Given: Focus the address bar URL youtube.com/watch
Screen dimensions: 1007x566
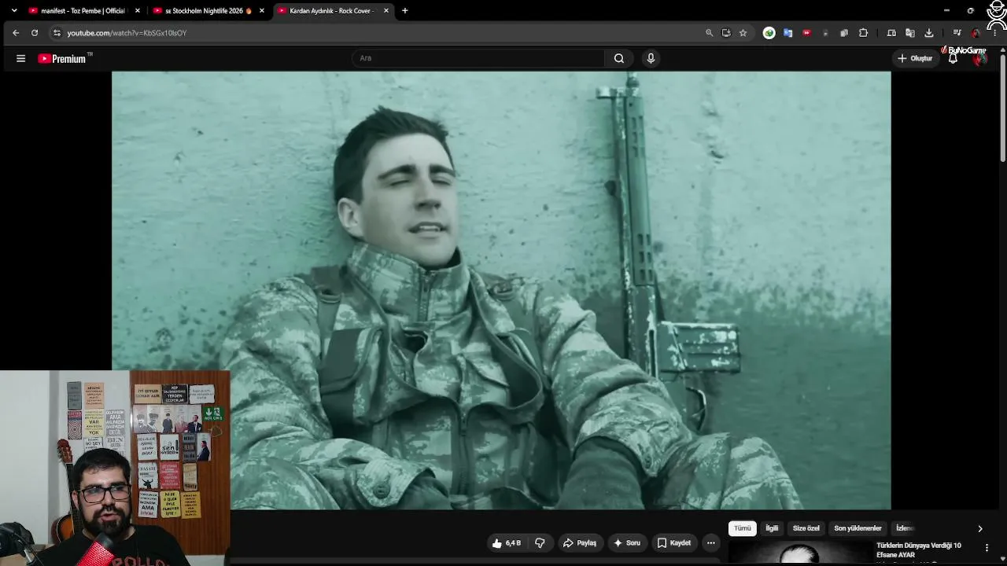Looking at the screenshot, I should click(127, 33).
